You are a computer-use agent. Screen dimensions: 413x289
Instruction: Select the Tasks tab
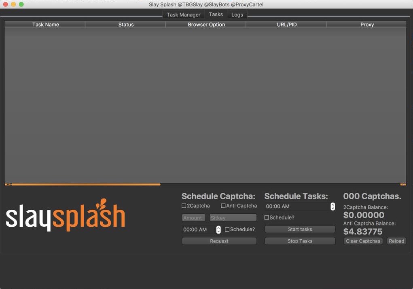(216, 15)
